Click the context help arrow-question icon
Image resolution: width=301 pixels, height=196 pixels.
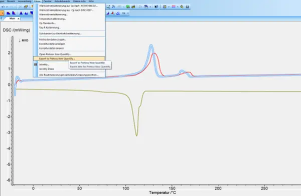[x=156, y=7]
